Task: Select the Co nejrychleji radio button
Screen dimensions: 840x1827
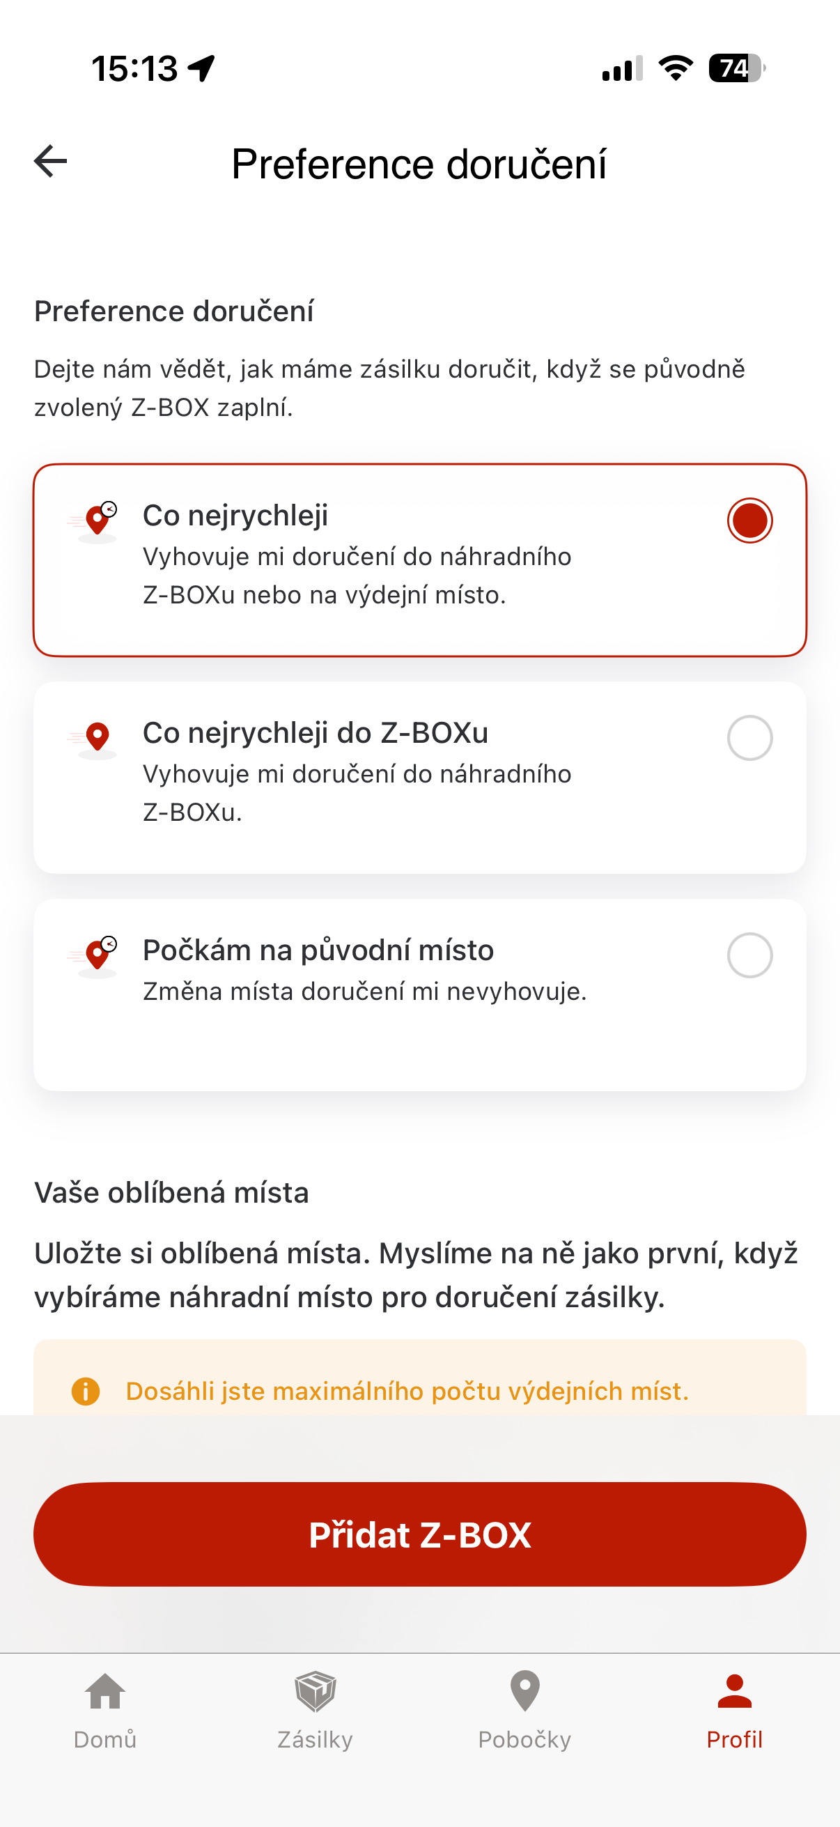Action: [x=749, y=521]
